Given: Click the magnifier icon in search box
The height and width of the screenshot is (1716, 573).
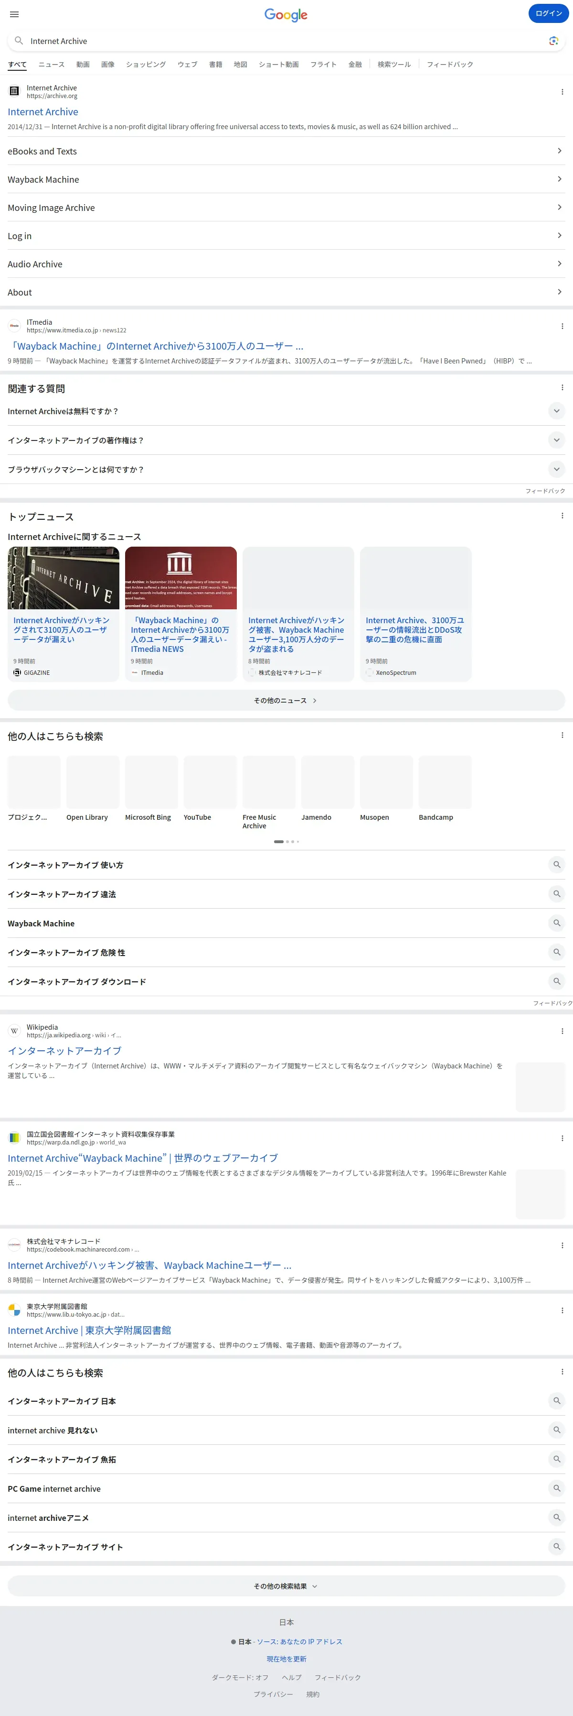Looking at the screenshot, I should pos(19,41).
